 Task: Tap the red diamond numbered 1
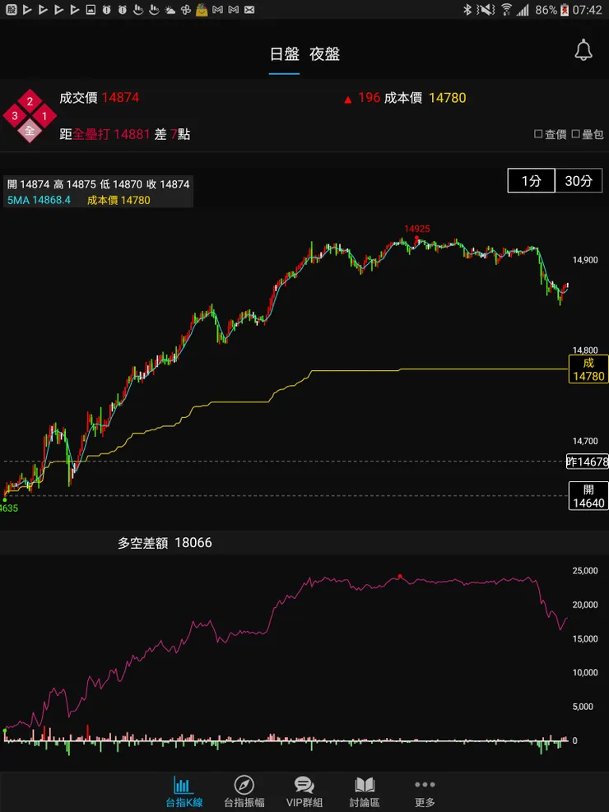coord(44,116)
